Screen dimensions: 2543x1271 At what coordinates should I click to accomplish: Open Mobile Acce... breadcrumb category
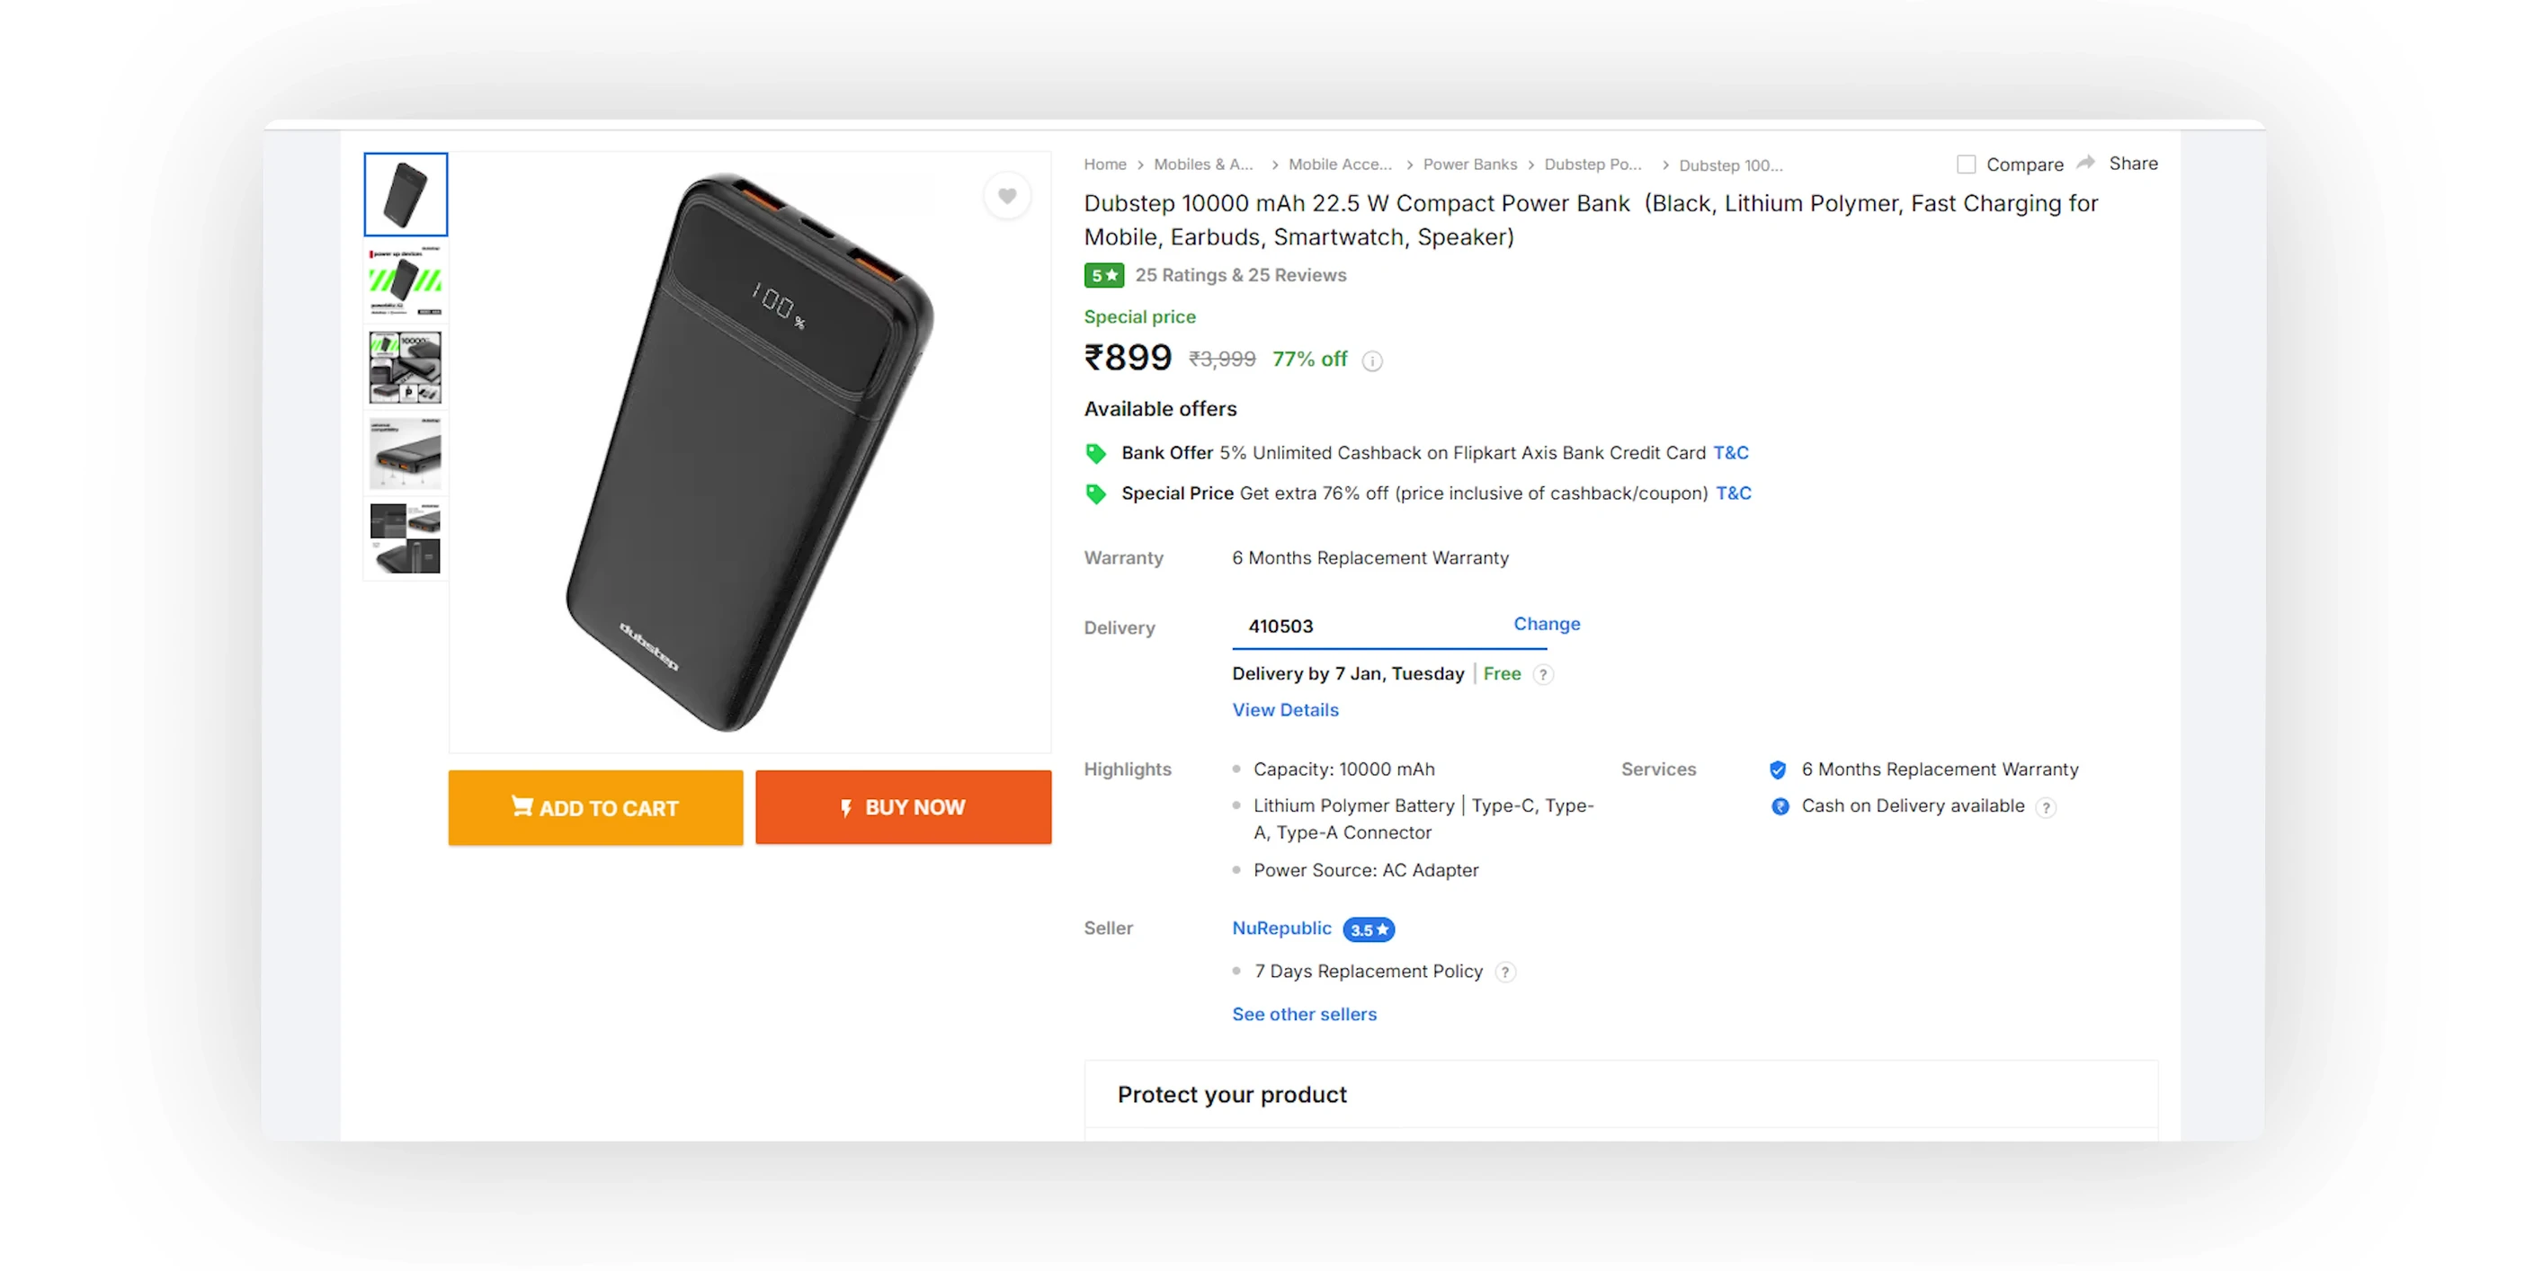coord(1340,164)
